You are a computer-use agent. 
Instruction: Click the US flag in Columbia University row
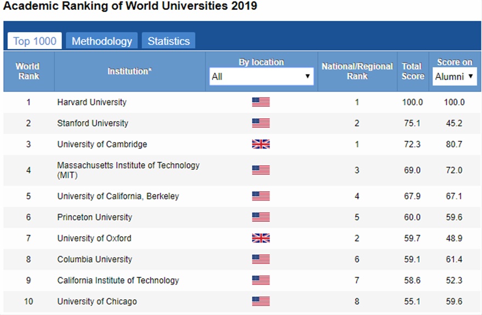point(261,259)
